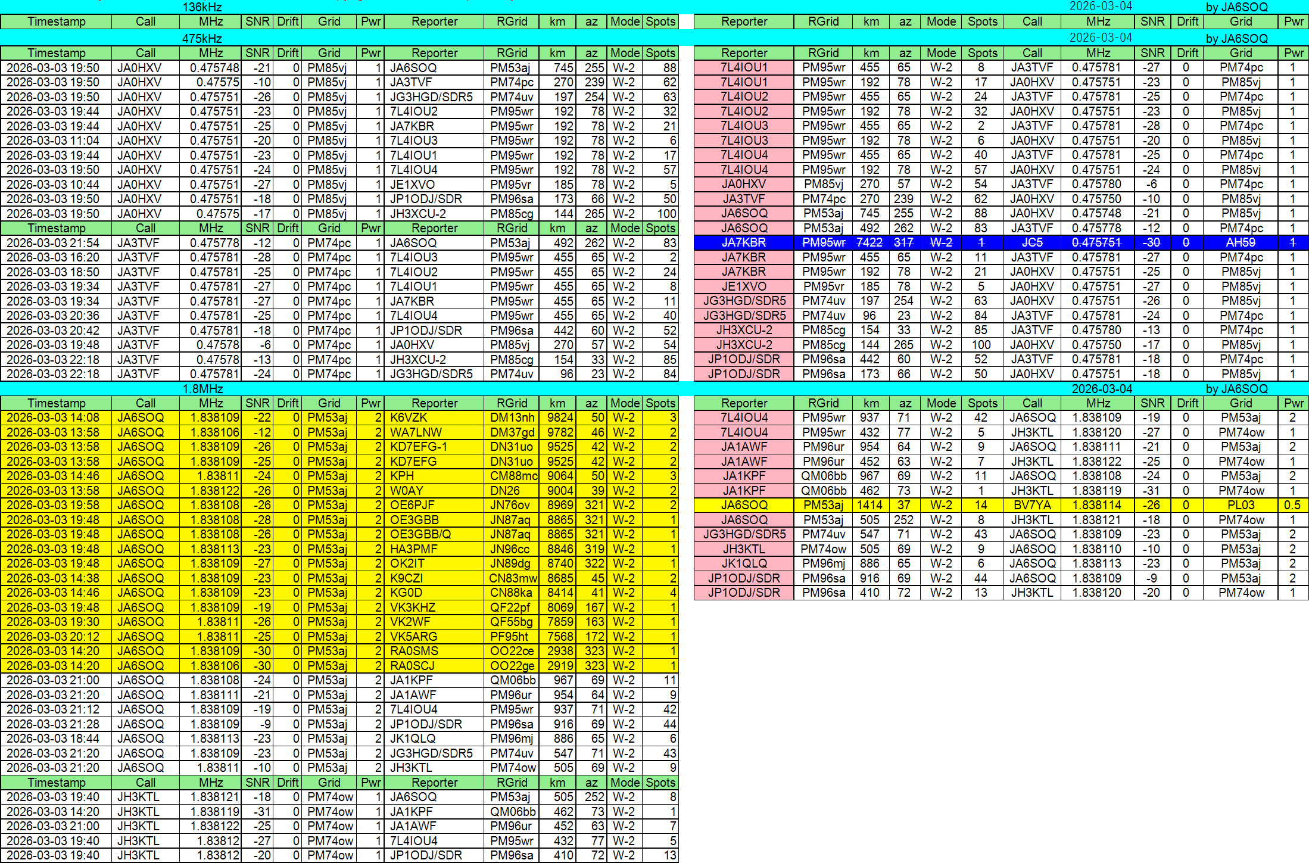Click the Timestamp header in 475kHz table

[x=56, y=53]
